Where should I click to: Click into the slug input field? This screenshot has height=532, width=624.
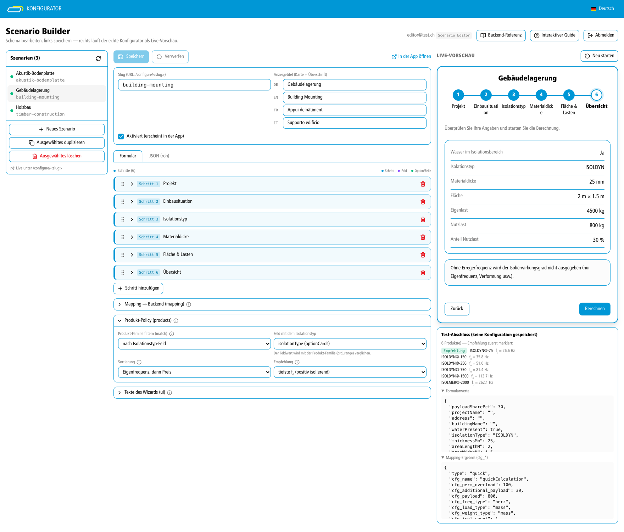point(194,85)
